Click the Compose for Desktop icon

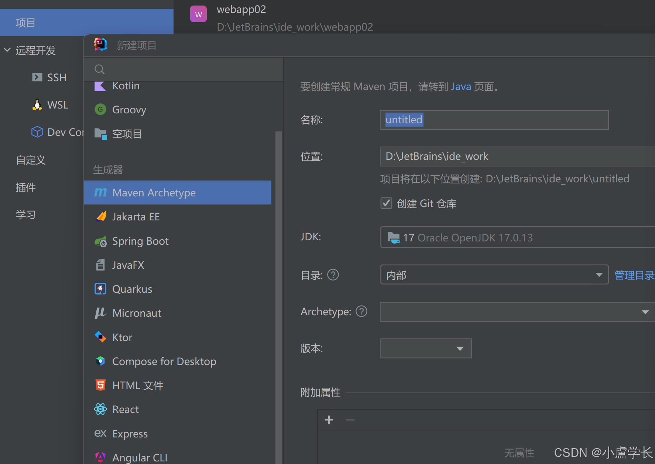pos(100,361)
